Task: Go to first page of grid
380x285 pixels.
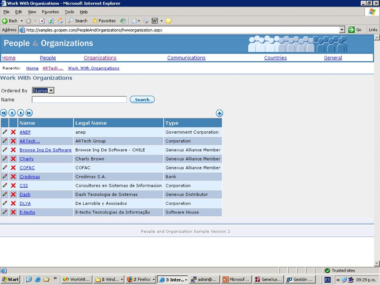Action: pyautogui.click(x=4, y=113)
